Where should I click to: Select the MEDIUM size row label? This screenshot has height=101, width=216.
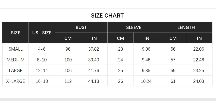[x=16, y=60]
